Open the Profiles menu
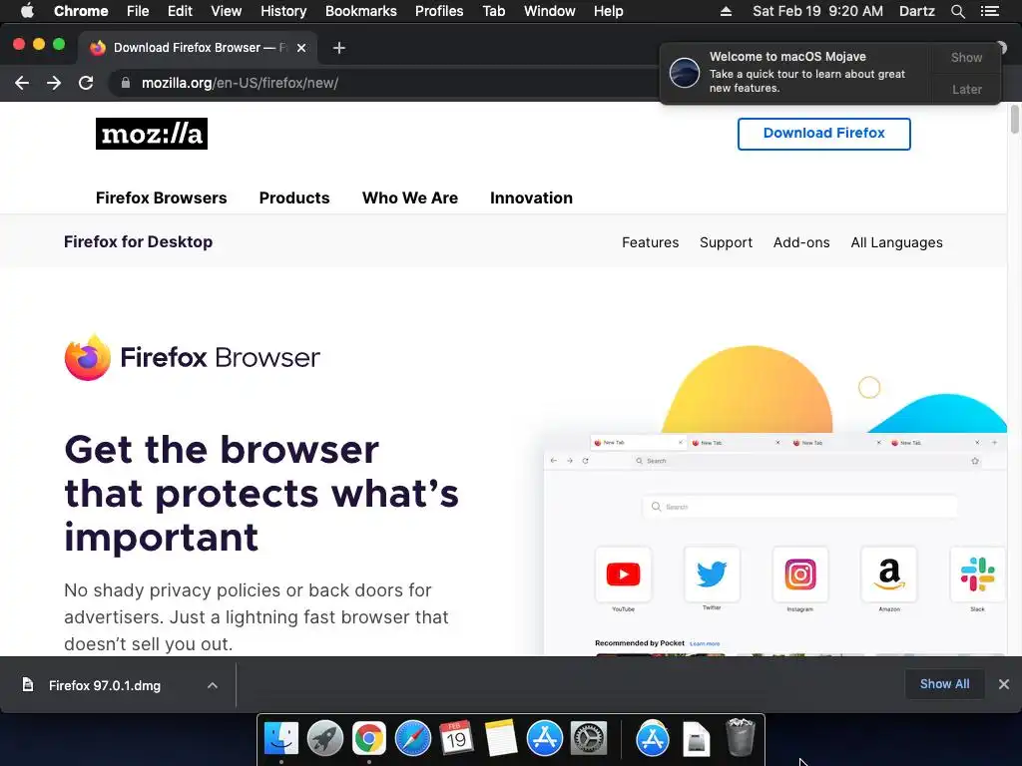The width and height of the screenshot is (1022, 766). [x=439, y=11]
